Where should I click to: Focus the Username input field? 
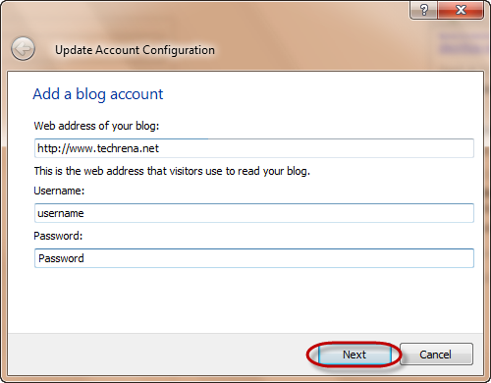[254, 213]
